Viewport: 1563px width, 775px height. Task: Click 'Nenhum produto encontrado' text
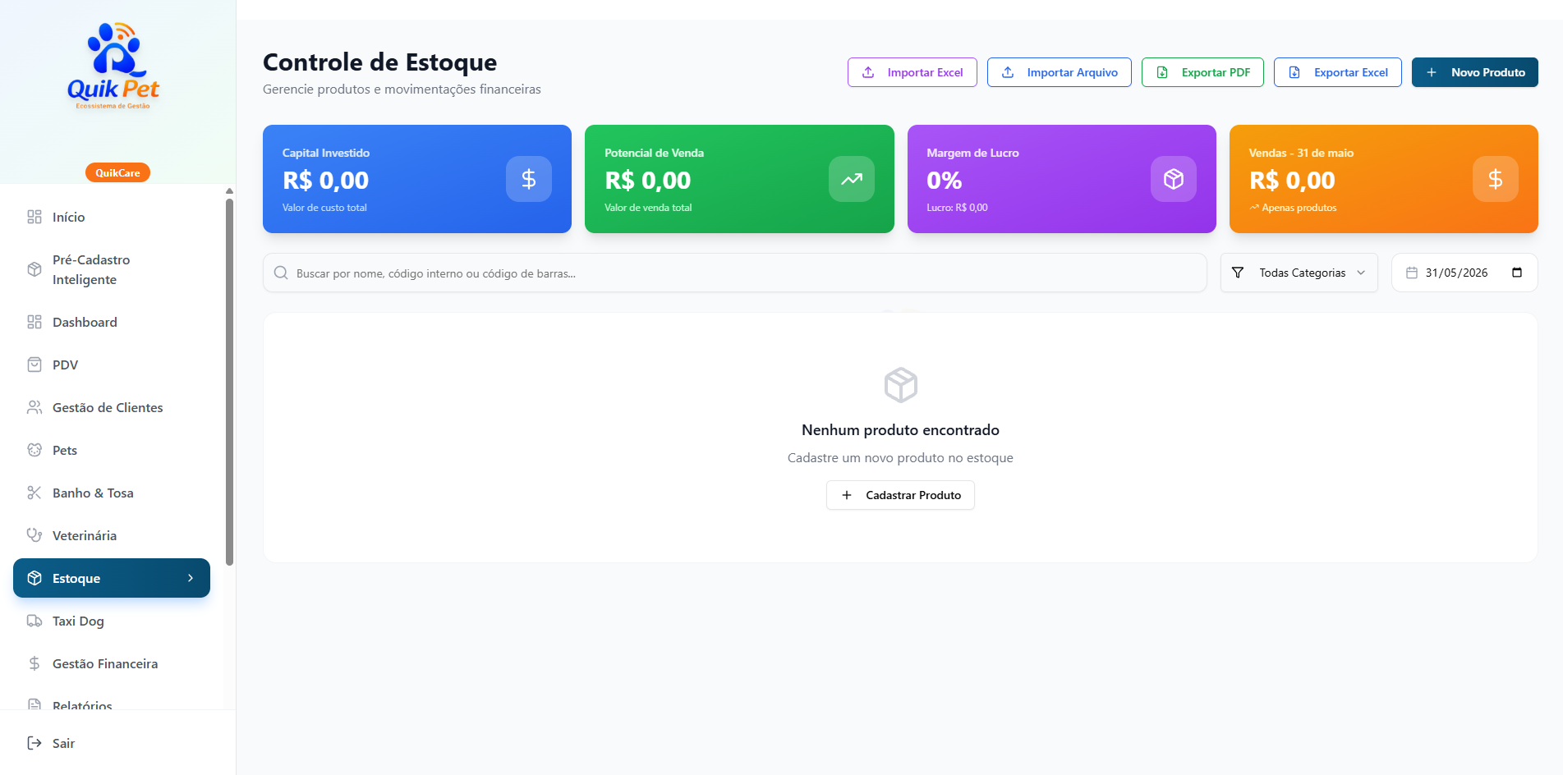900,430
